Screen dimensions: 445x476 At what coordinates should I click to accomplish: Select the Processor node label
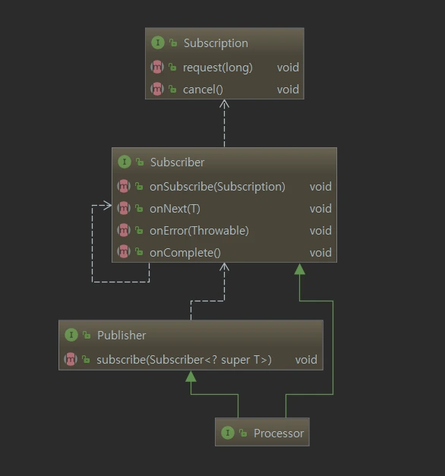click(279, 433)
